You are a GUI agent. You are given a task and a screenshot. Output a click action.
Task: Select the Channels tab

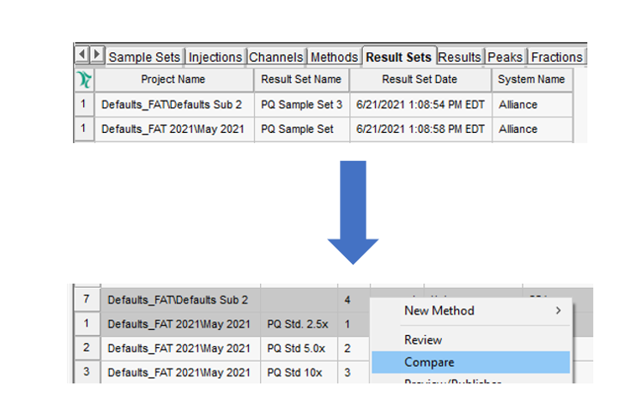click(276, 57)
